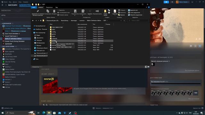
Task: Sort by the Name (Имя) column header
Action: click(x=51, y=24)
